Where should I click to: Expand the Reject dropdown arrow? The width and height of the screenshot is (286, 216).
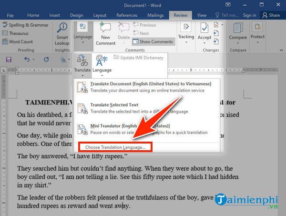pos(222,25)
